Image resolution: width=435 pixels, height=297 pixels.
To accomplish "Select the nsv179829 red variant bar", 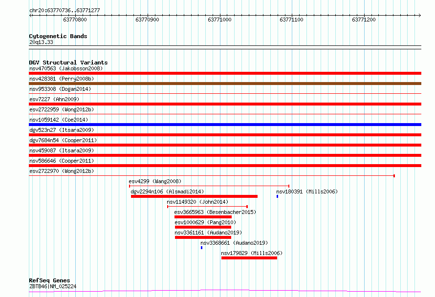I will [x=249, y=258].
